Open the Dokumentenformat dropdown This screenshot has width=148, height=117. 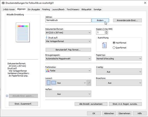68,33
